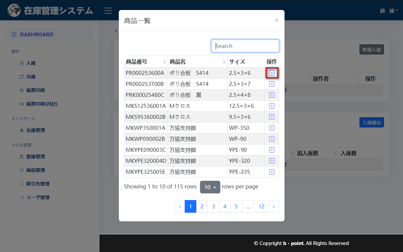Open 入庫 in the sidebar

pos(31,63)
